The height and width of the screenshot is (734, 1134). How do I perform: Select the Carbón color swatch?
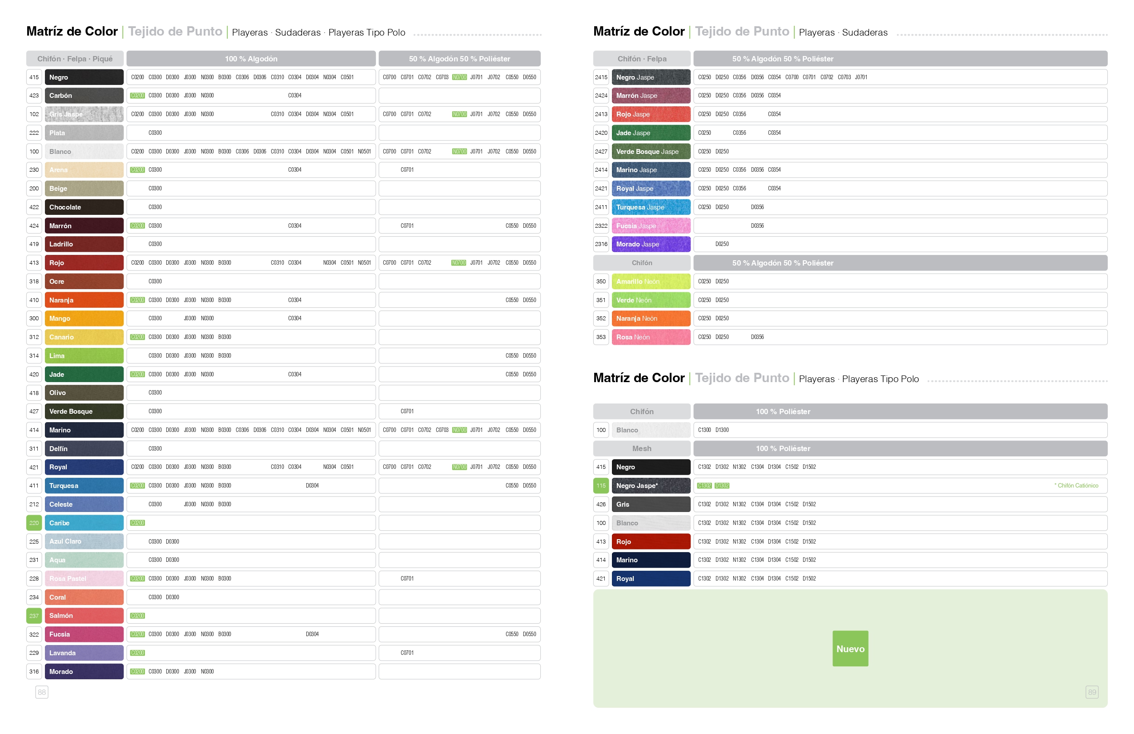click(84, 96)
